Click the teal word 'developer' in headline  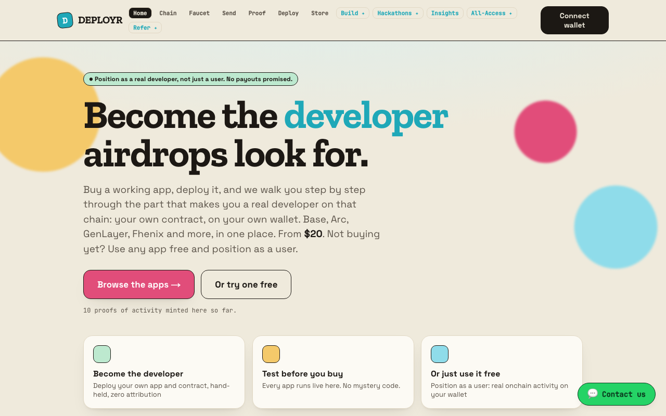(366, 115)
